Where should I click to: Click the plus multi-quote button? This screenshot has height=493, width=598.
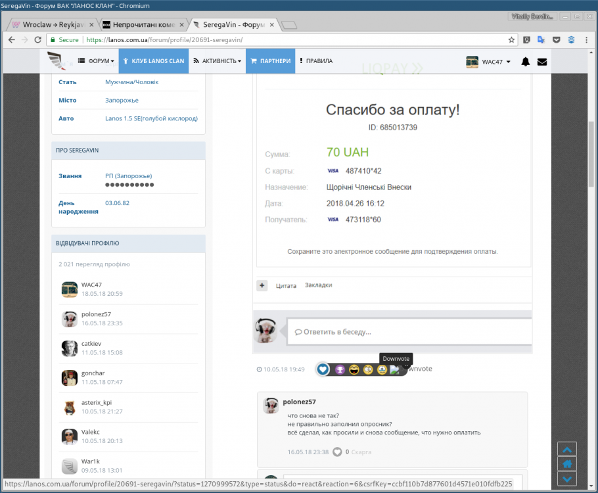click(x=262, y=285)
